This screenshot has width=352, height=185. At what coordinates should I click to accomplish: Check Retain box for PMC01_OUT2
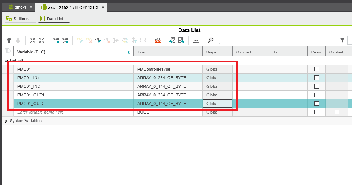pos(316,104)
